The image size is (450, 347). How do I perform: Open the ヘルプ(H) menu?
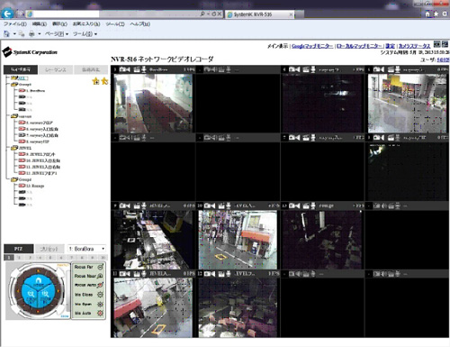coord(140,23)
